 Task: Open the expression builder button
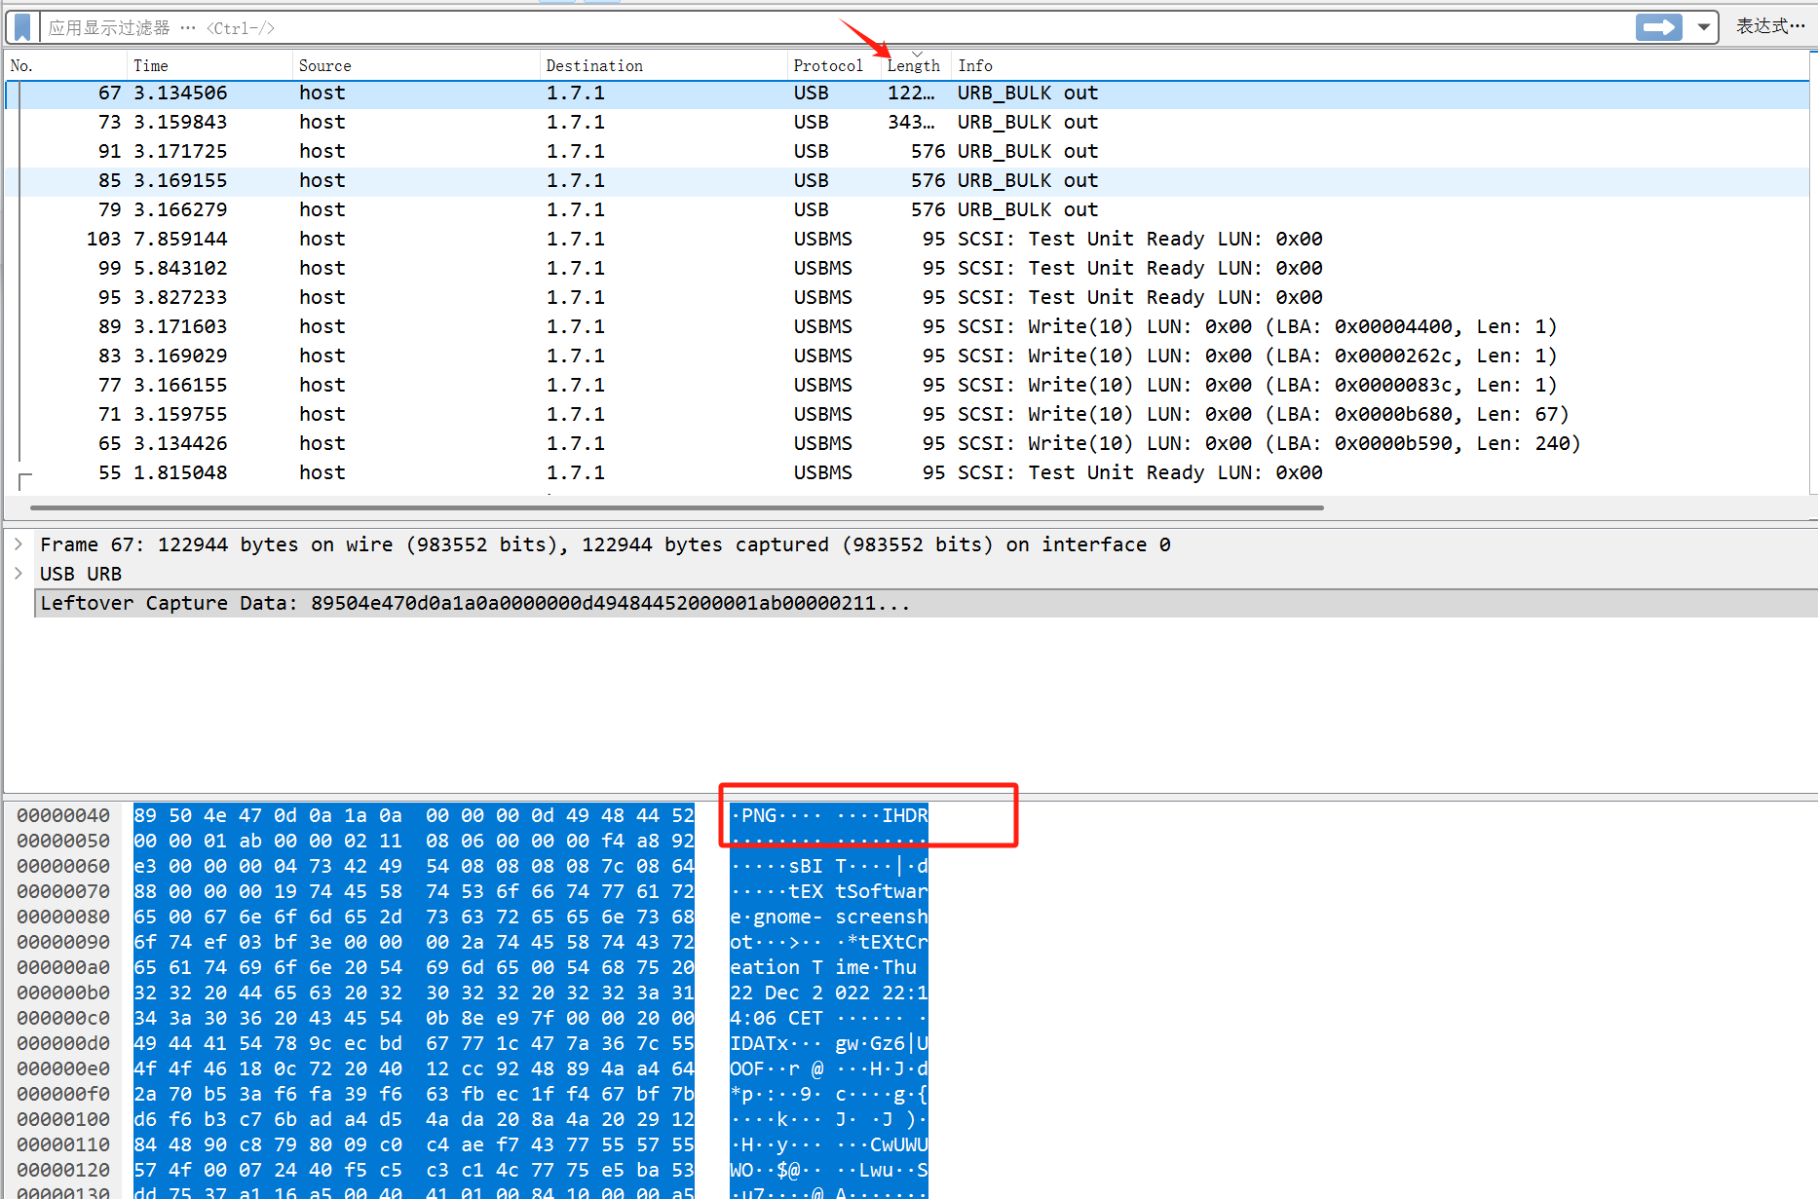1770,26
